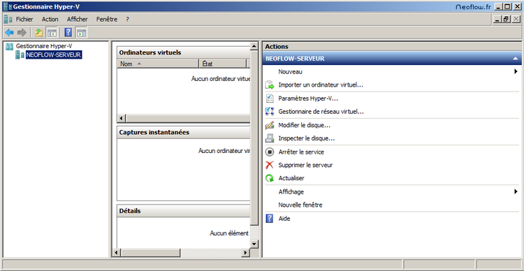Click the virtual network manager icon
The image size is (524, 271).
(x=270, y=112)
